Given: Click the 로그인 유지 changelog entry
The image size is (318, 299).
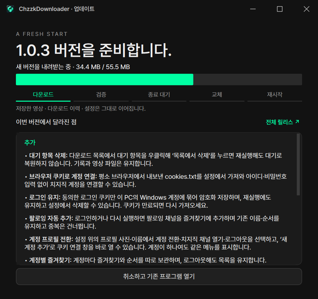Looking at the screenshot, I should tap(148, 201).
